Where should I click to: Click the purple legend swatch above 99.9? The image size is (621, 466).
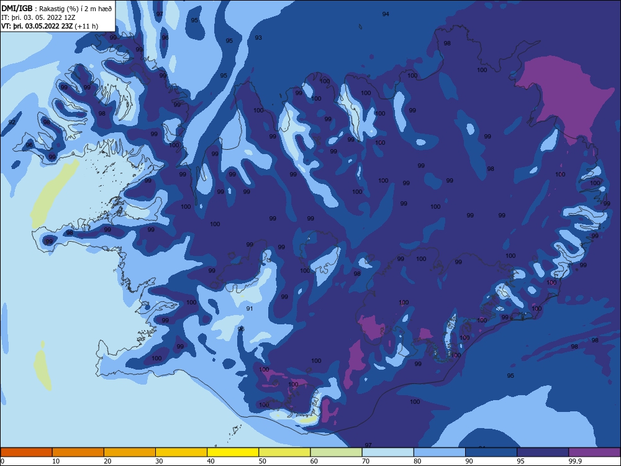click(x=595, y=452)
